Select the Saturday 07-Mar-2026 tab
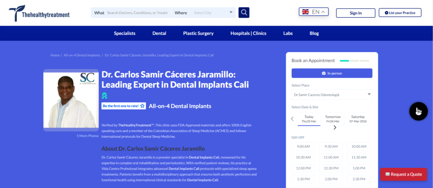Screen dimensions: 433x188 point(358,119)
